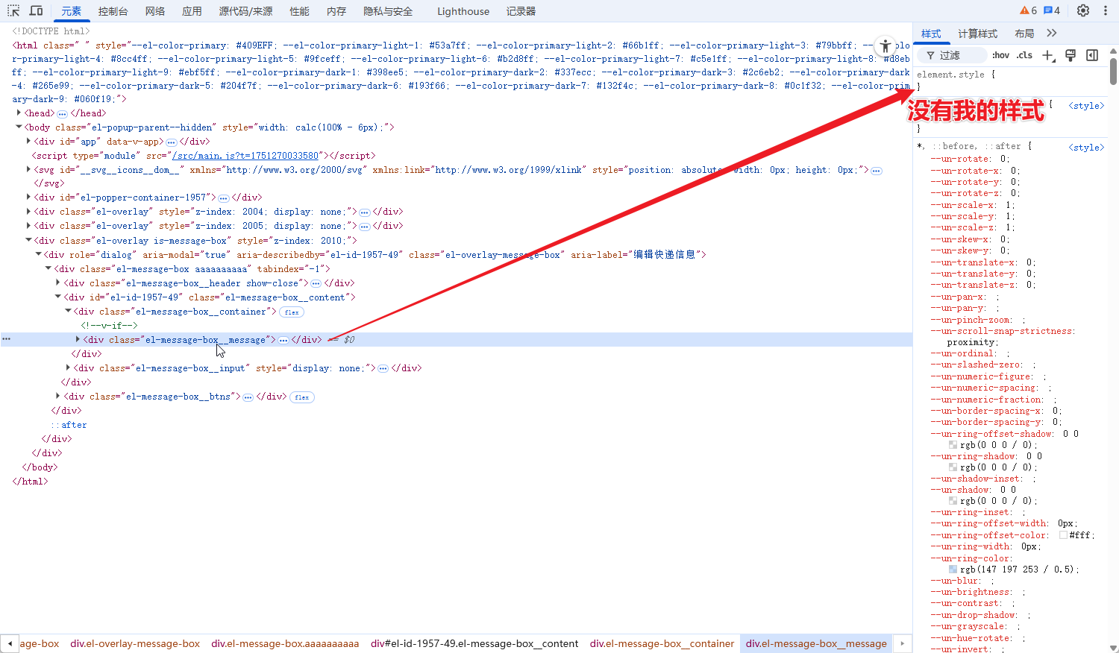The image size is (1119, 653).
Task: Click the filter funnel icon in styles
Action: 930,55
